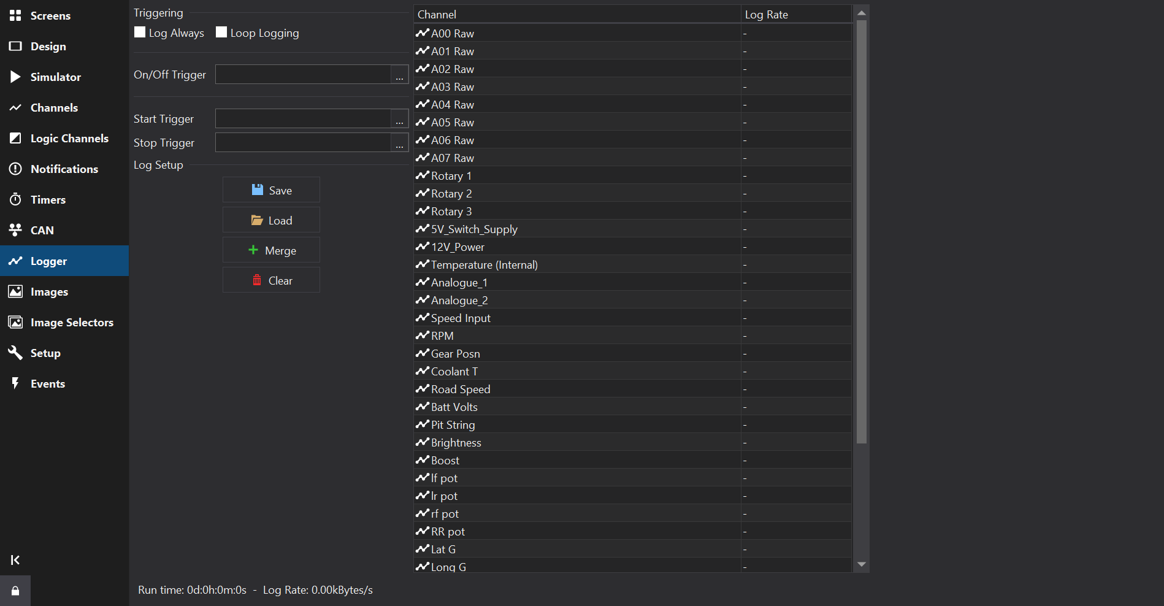Image resolution: width=1164 pixels, height=606 pixels.
Task: Open On/Off Trigger channel picker button
Action: point(399,75)
